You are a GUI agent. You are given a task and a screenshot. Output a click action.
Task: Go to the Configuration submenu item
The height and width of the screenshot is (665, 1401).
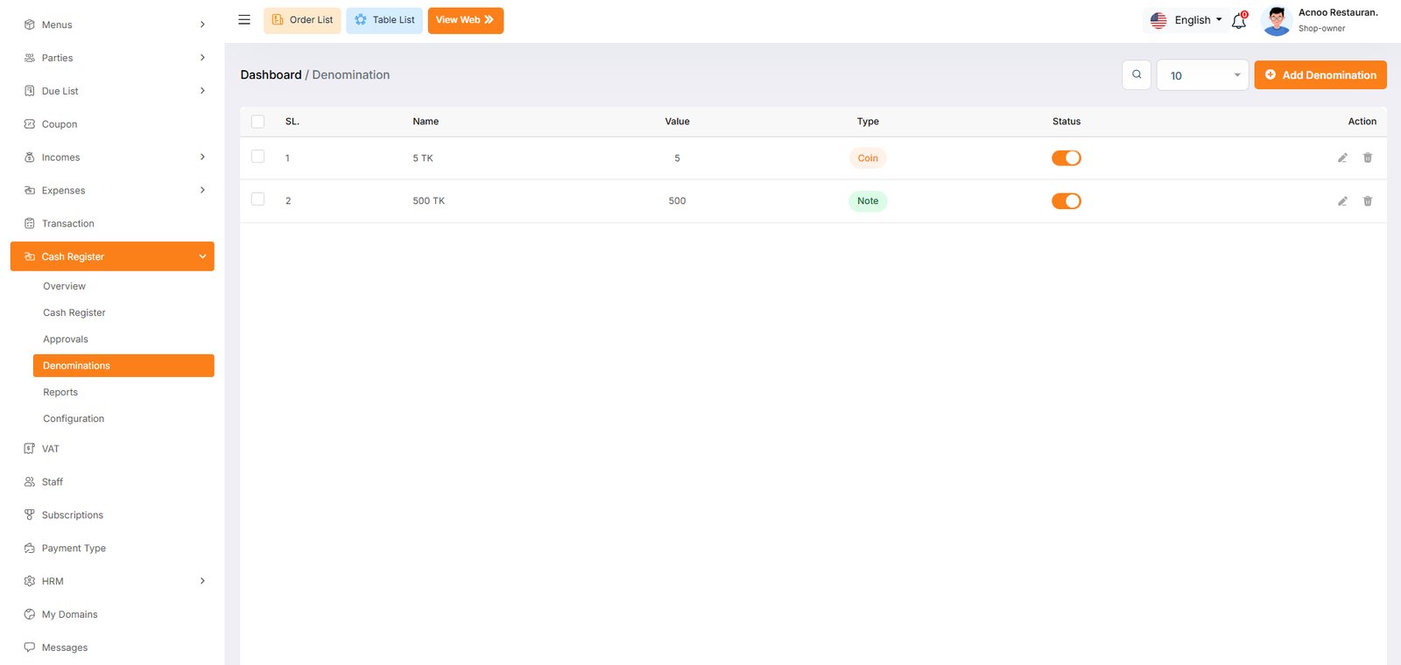click(x=74, y=419)
